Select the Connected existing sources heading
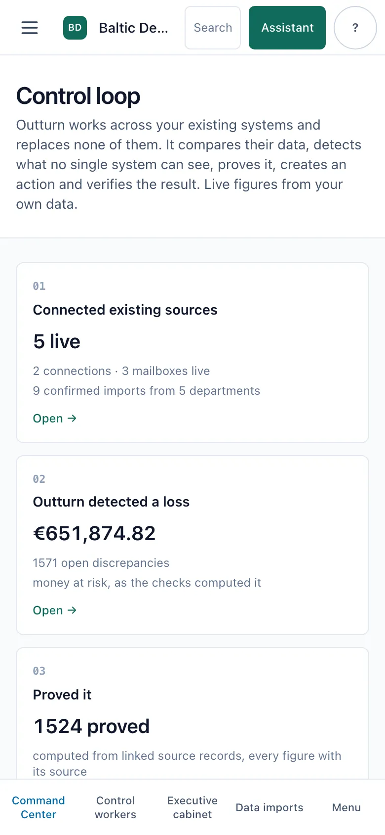The image size is (385, 835). (125, 310)
